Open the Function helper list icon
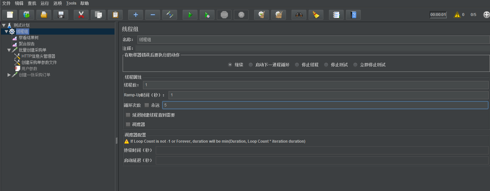The width and height of the screenshot is (490, 191). pyautogui.click(x=336, y=15)
